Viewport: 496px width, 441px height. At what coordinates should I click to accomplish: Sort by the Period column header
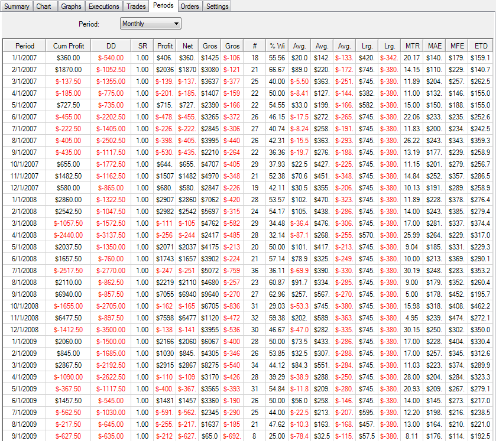(25, 46)
